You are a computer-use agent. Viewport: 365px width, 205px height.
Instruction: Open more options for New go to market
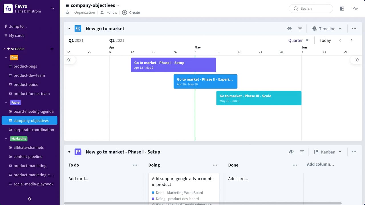(x=354, y=28)
